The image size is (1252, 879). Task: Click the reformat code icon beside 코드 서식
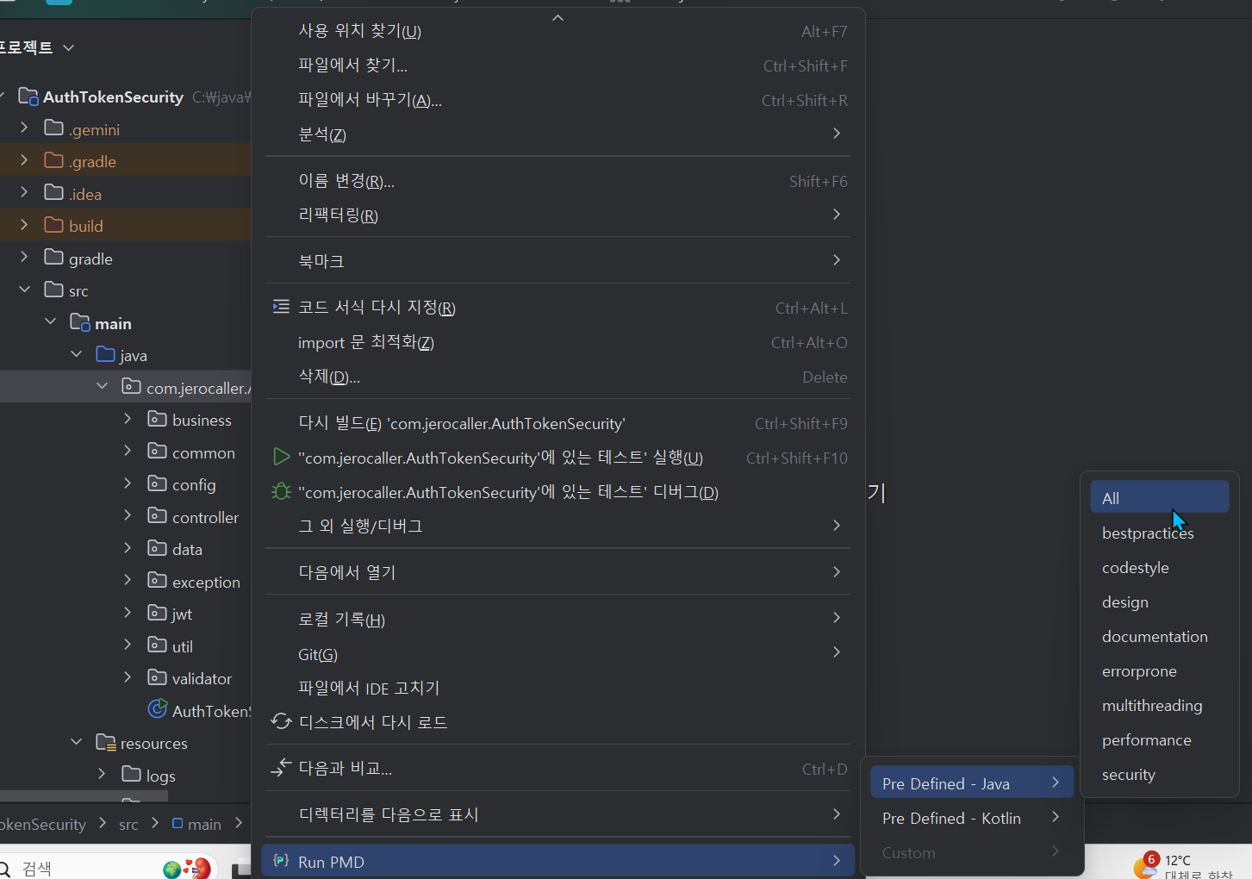(x=280, y=307)
